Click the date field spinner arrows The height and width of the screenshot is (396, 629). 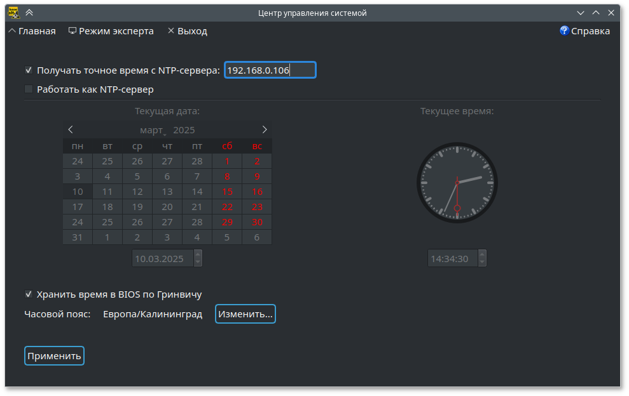[x=198, y=258]
